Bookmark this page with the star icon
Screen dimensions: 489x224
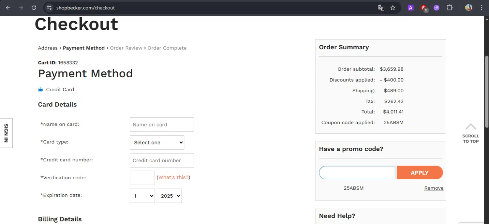pyautogui.click(x=393, y=8)
